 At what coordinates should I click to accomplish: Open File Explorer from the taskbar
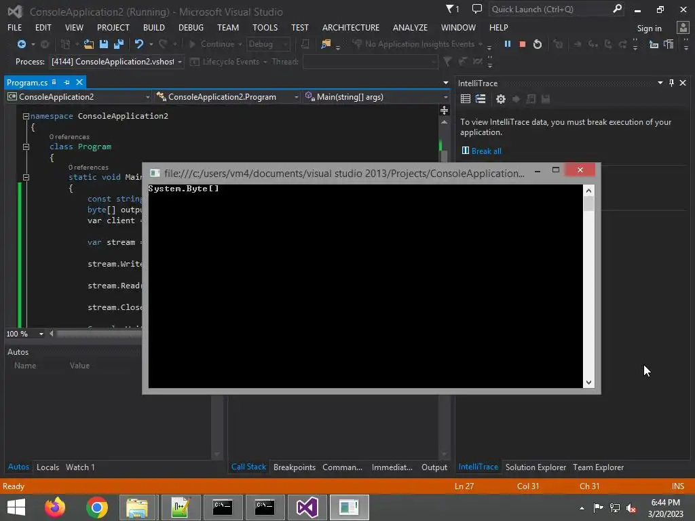(x=137, y=507)
